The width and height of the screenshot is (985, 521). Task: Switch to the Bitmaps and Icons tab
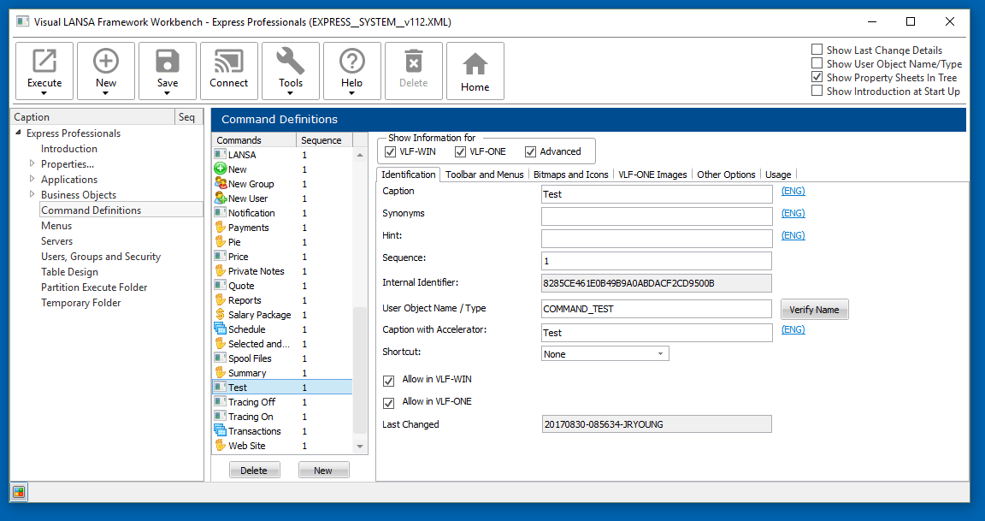[x=571, y=174]
